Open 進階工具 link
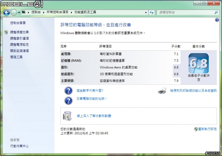The width and height of the screenshot is (222, 156). pos(16,57)
